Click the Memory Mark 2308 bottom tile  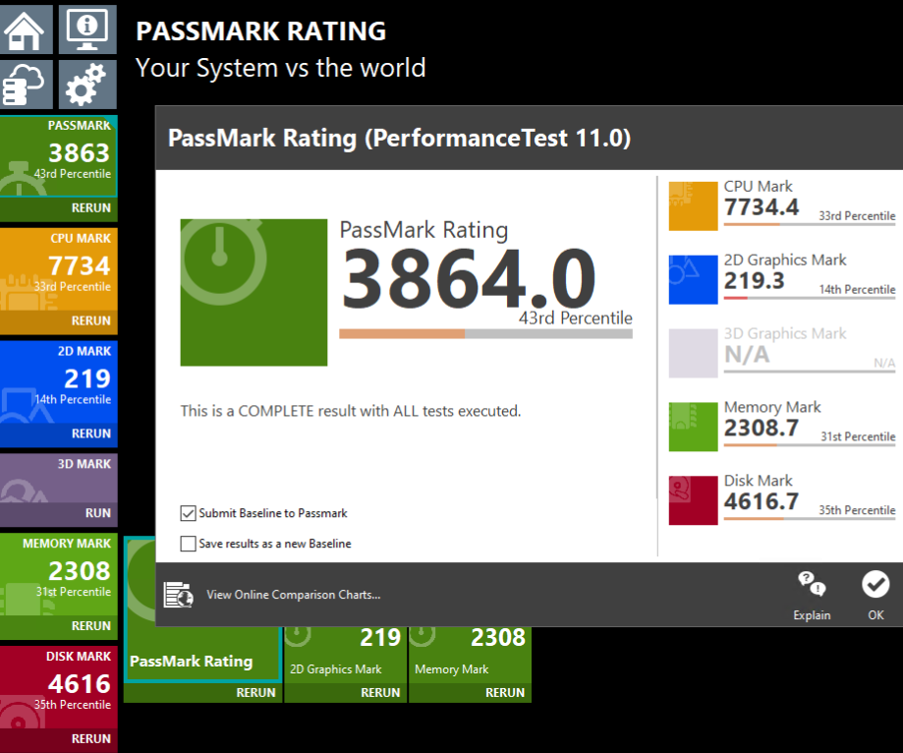(470, 654)
